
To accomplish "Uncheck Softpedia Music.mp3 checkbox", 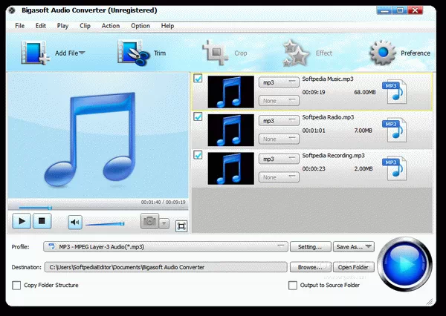I will tap(198, 78).
